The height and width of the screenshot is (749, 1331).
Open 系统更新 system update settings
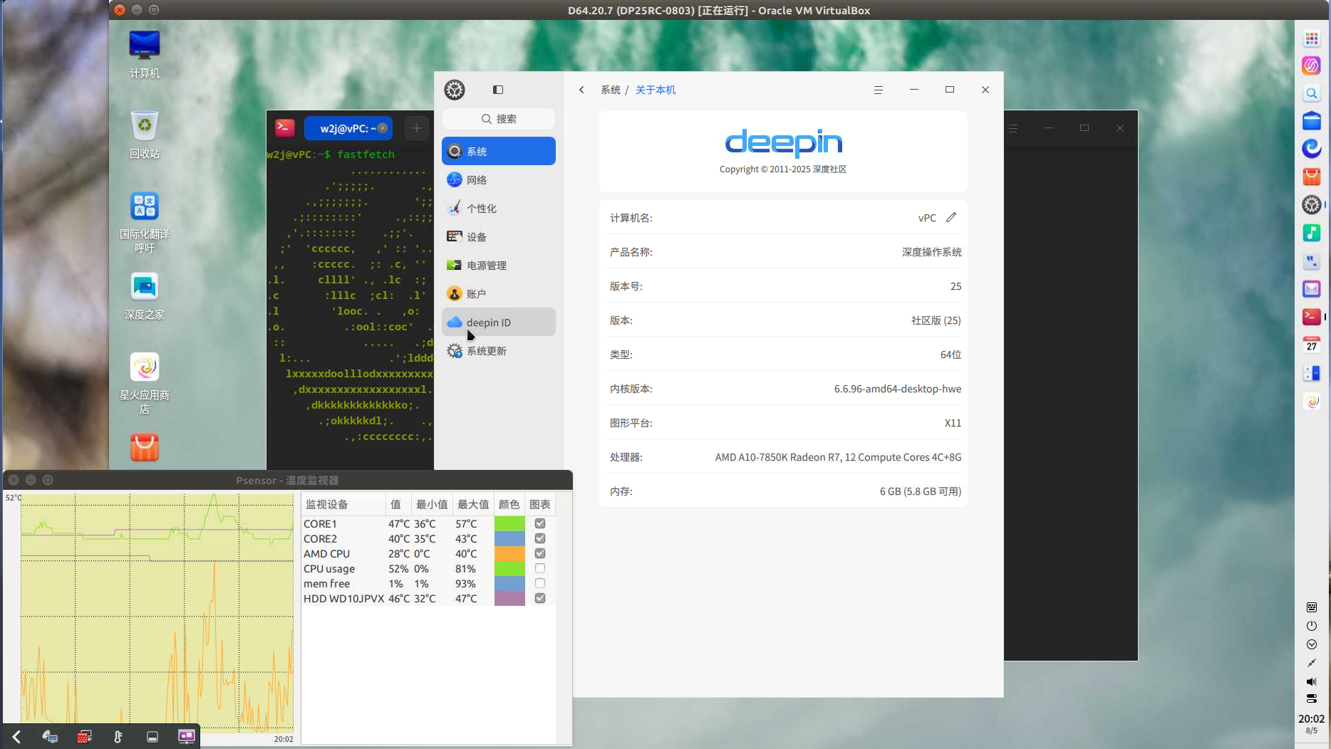click(498, 350)
